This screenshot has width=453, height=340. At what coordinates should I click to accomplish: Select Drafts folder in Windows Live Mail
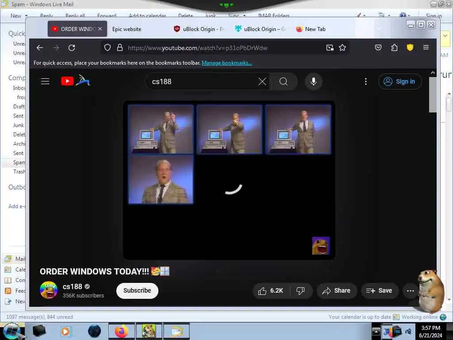19,106
